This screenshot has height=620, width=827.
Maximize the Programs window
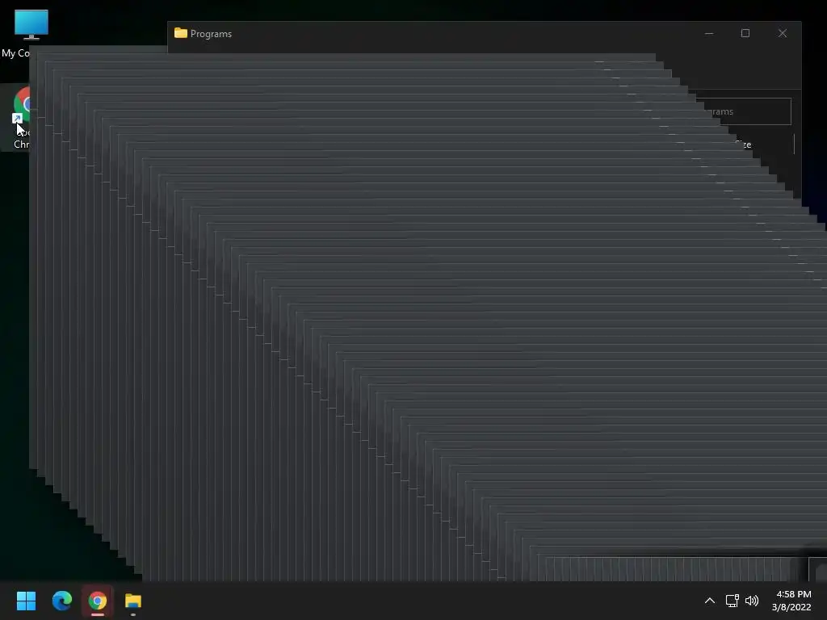point(745,33)
